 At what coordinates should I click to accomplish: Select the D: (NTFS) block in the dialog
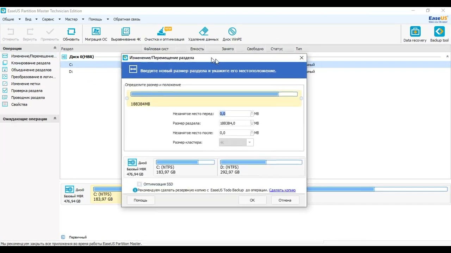click(x=261, y=167)
